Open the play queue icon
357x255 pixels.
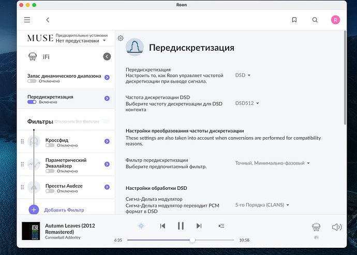(x=221, y=226)
